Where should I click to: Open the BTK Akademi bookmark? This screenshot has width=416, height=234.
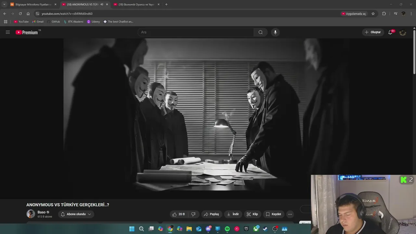(73, 22)
